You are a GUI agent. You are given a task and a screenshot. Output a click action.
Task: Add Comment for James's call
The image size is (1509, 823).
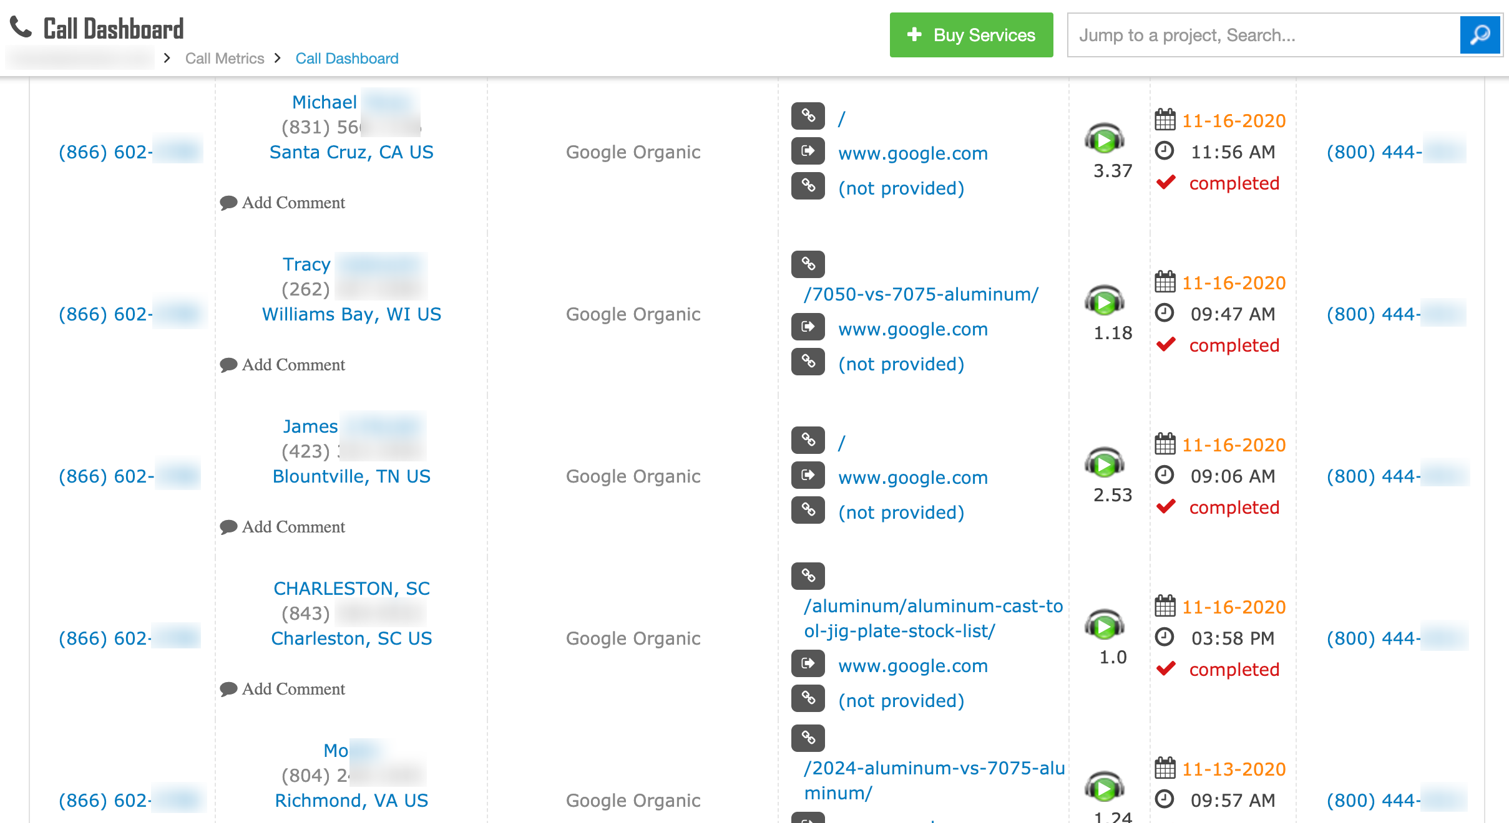(x=283, y=527)
